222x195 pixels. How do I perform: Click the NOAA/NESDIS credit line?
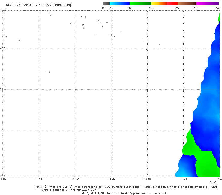[x=124, y=193]
